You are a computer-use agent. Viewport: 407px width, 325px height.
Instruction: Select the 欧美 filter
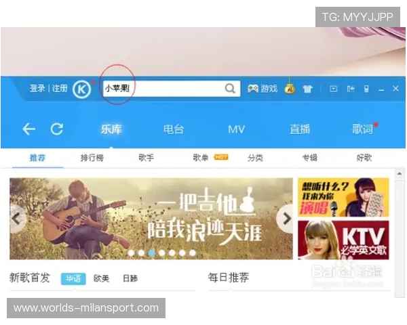tap(101, 278)
